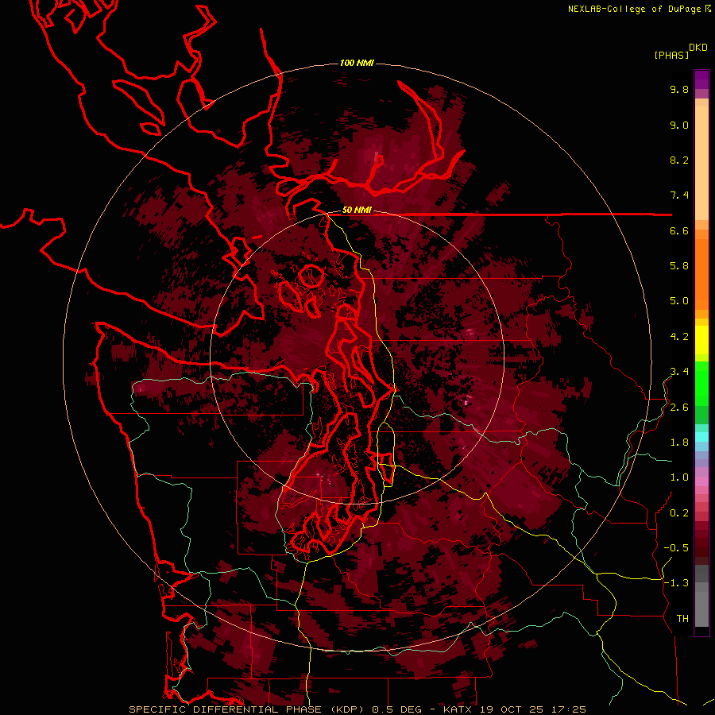Pick the cyan segment of the color bar
This screenshot has height=715, width=715.
(701, 437)
